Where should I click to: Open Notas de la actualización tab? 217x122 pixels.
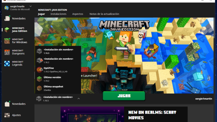coord(104,14)
